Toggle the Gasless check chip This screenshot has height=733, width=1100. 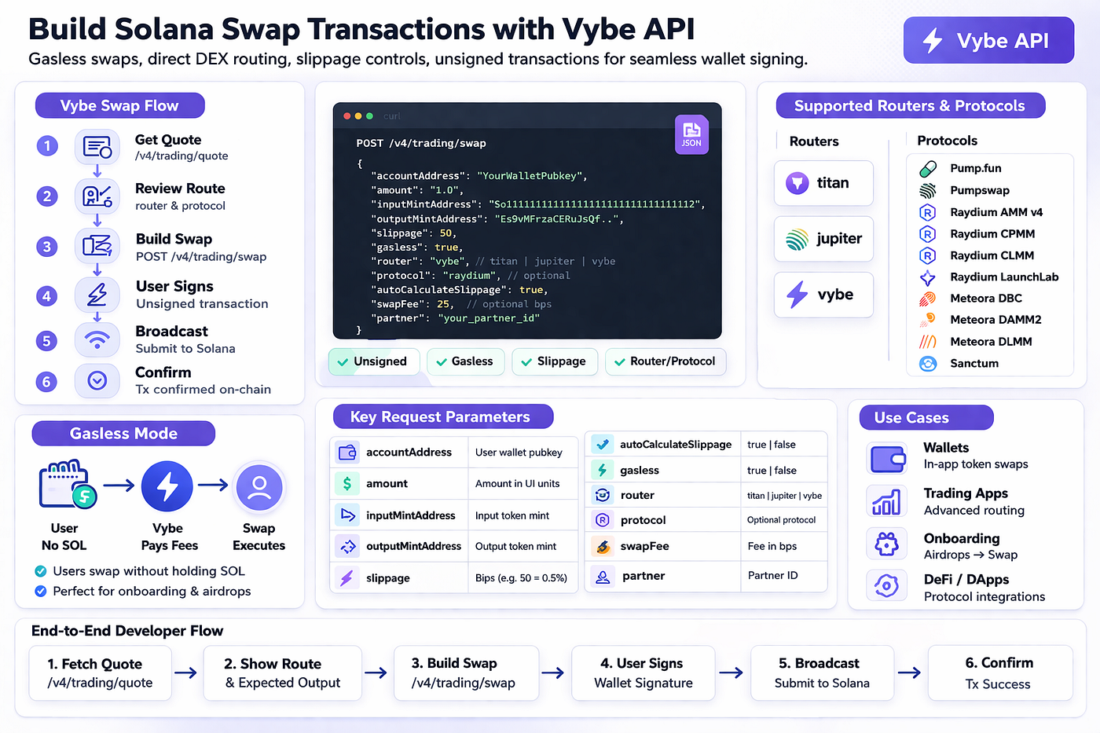tap(465, 361)
